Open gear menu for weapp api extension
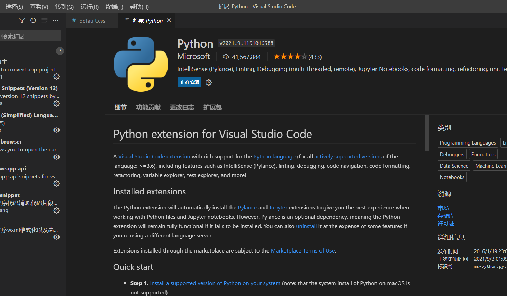The image size is (507, 296). coord(56,184)
